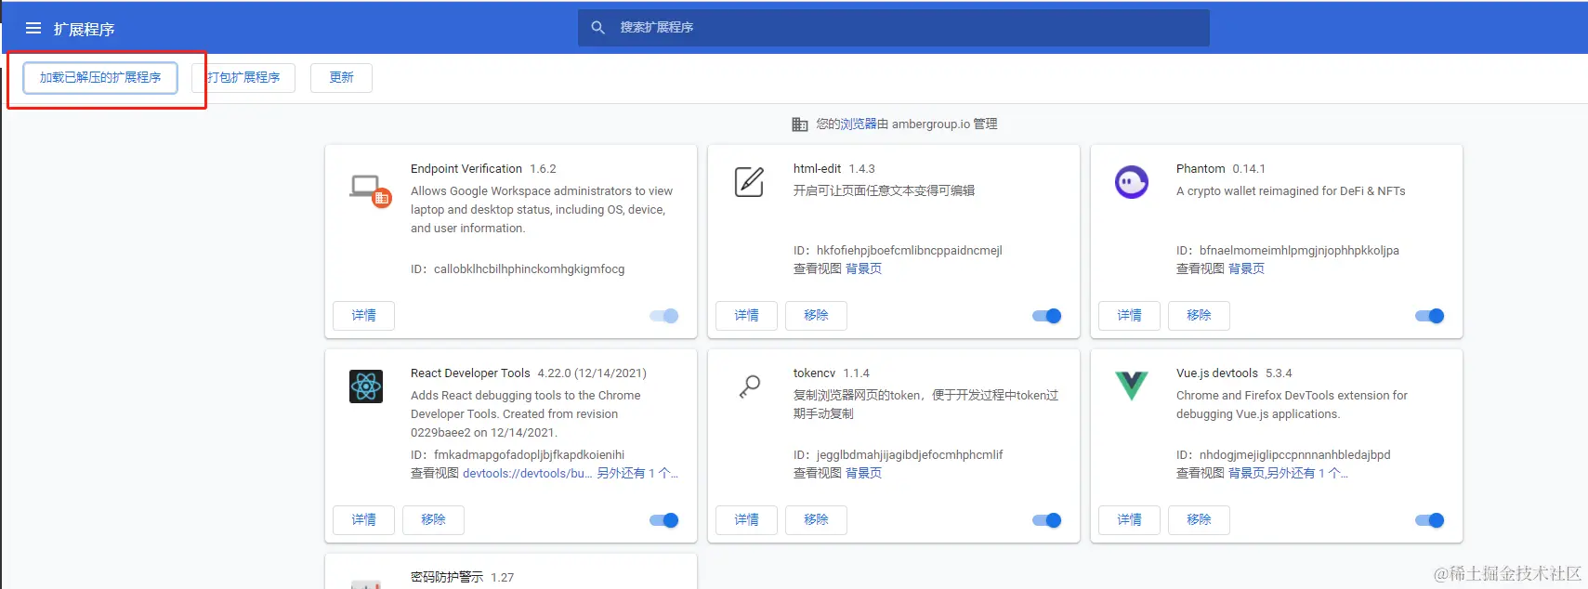
Task: Click the html-edit ID hkfofiehpjboefcmlibncppaidncmejl
Action: click(910, 251)
